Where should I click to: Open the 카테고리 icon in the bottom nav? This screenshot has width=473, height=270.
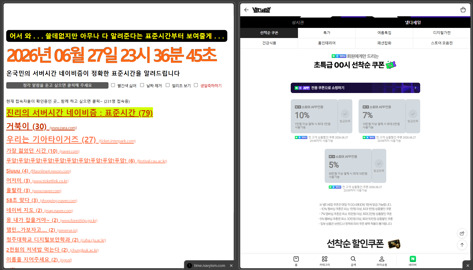pos(325,261)
